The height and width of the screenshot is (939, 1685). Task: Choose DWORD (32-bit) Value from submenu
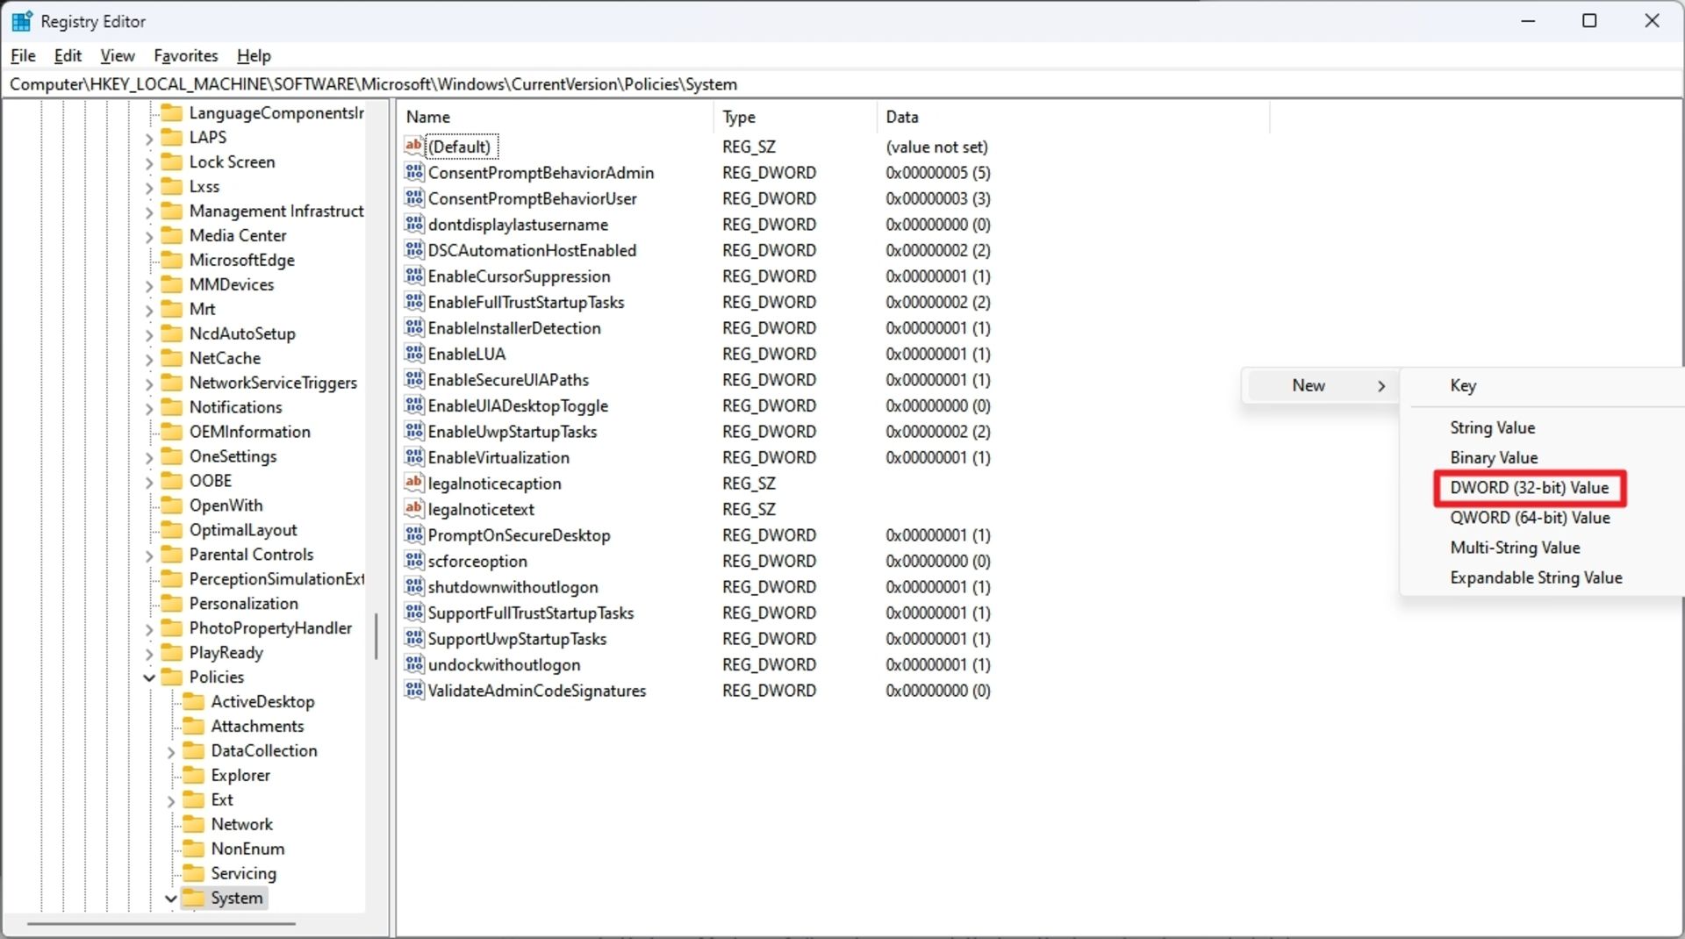pyautogui.click(x=1529, y=488)
